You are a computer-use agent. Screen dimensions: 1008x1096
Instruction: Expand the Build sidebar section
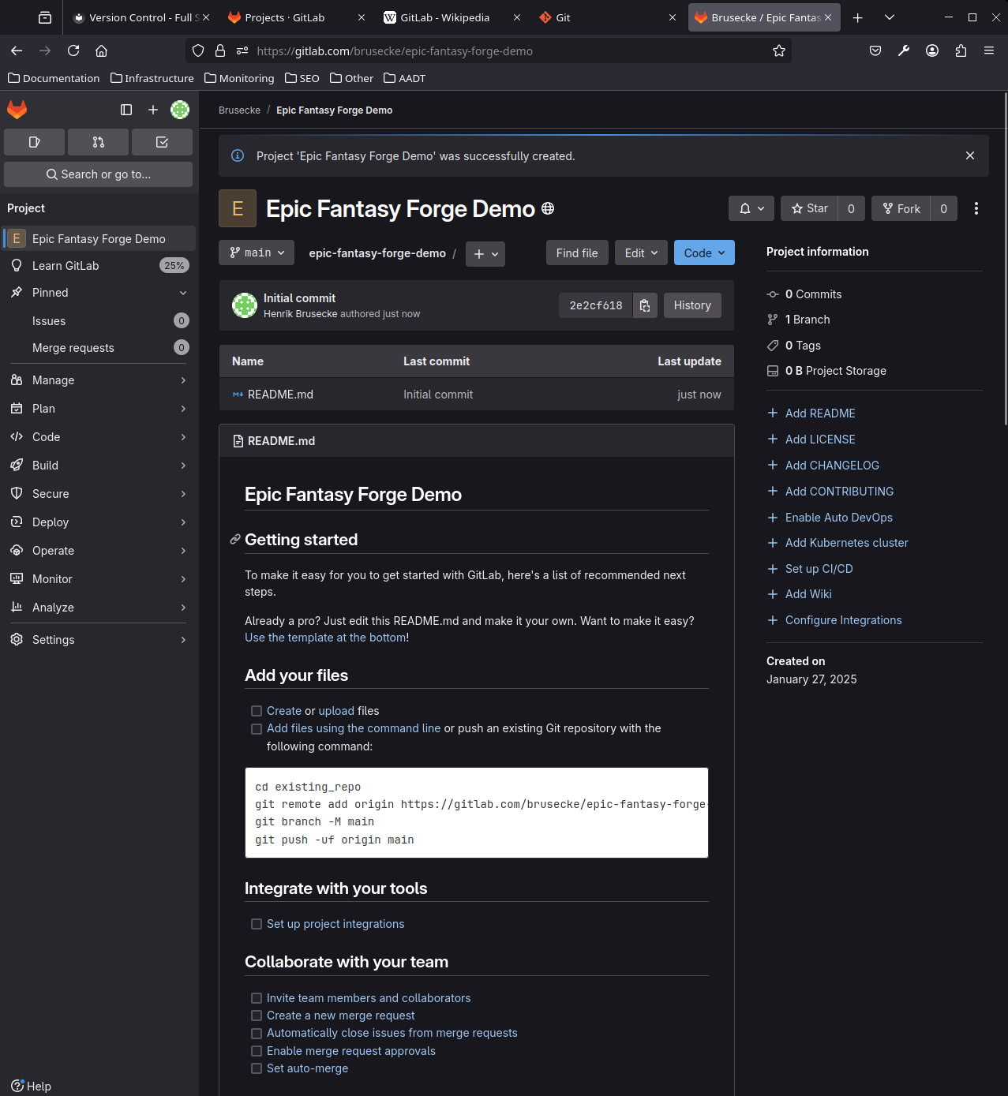[99, 466]
